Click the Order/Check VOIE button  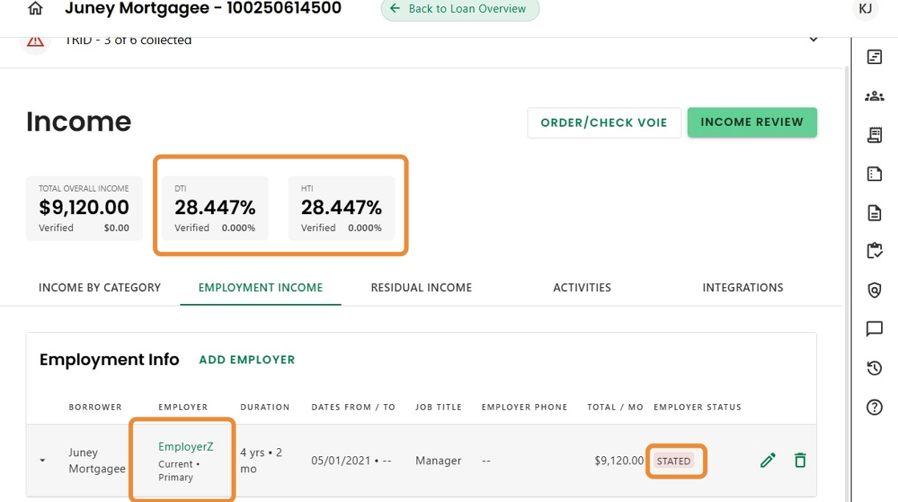[604, 123]
